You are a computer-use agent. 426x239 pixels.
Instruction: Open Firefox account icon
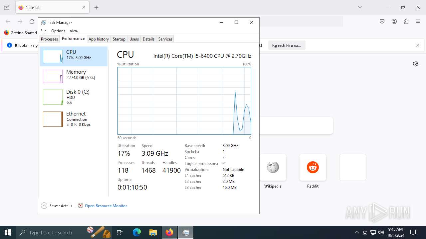394,21
